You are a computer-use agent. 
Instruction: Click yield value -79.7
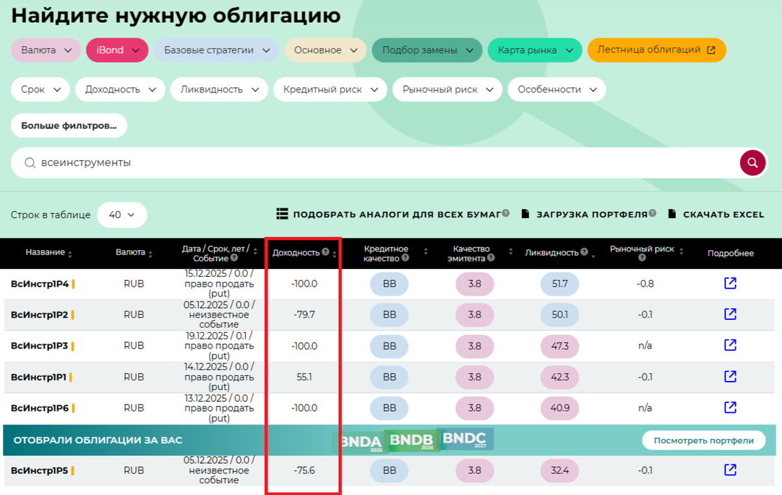tap(304, 315)
